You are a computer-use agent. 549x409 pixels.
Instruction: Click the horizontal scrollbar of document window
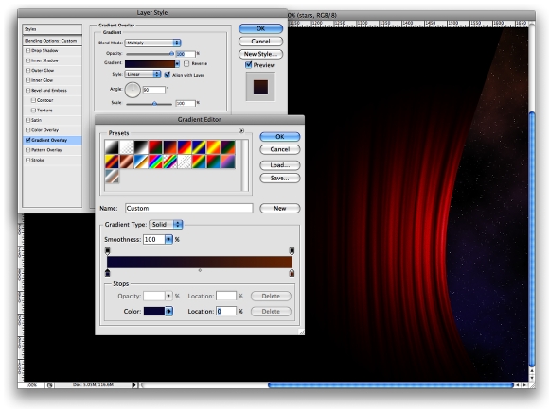[x=390, y=384]
